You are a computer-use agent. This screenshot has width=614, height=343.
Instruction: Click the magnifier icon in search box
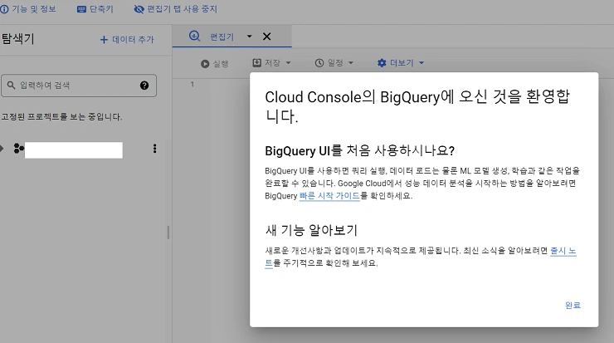click(x=11, y=85)
